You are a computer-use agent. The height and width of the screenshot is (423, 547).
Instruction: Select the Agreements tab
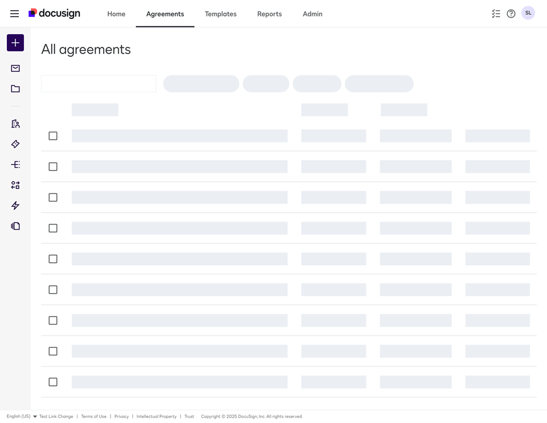pos(165,14)
